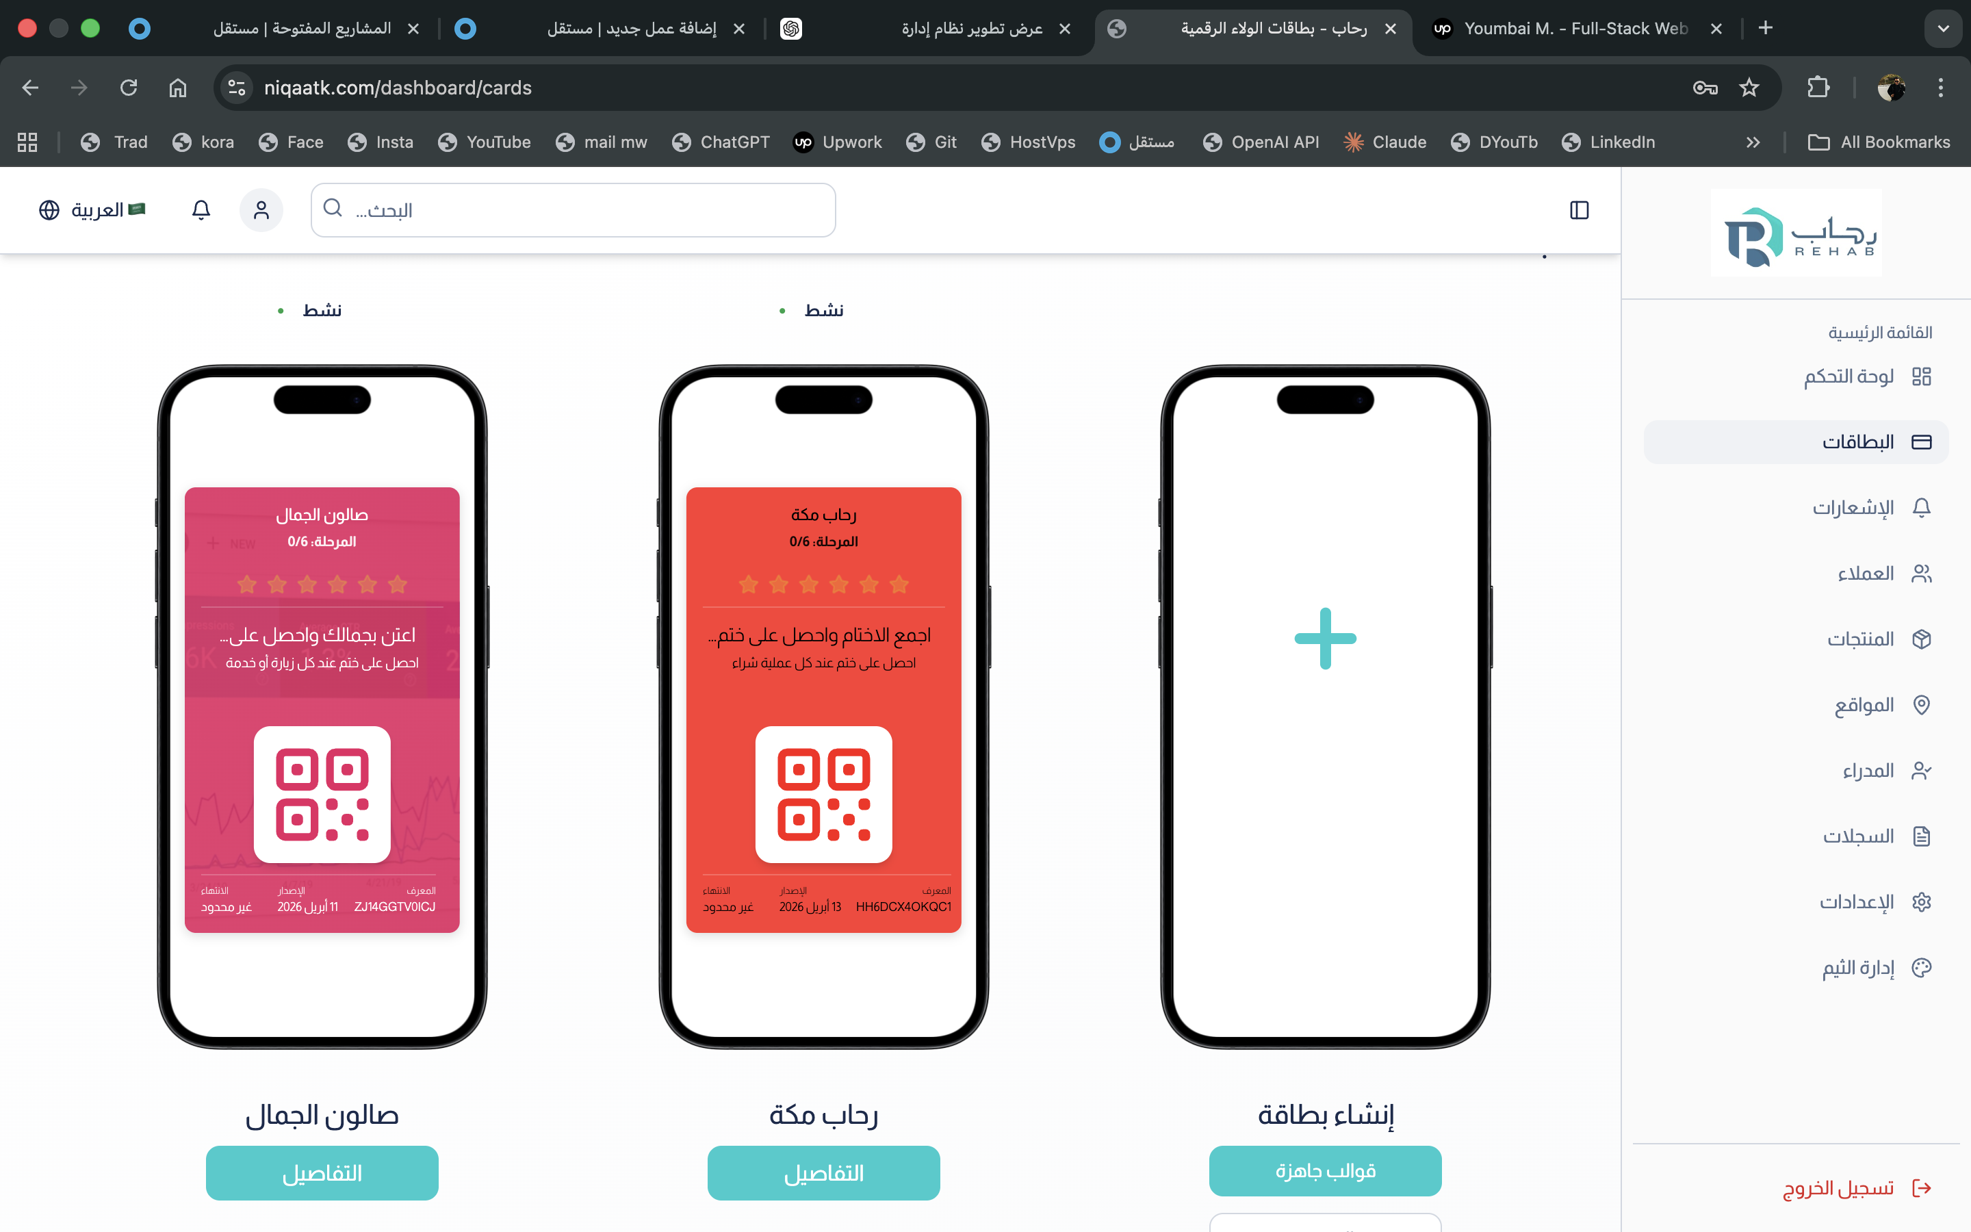Click the address bar URL
Image resolution: width=1971 pixels, height=1232 pixels.
pyautogui.click(x=398, y=88)
